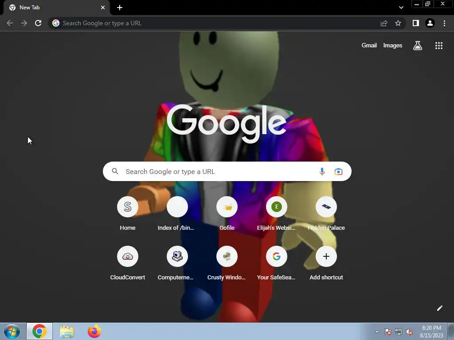Screen dimensions: 454x340
Task: Toggle the Chrome side panel
Action: click(x=416, y=23)
